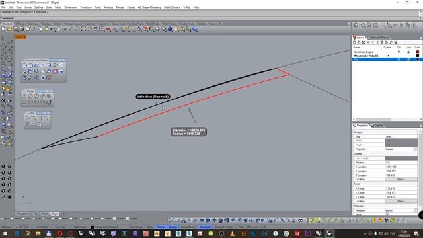Toggle the Knot osnap checkbox

pyautogui.click(x=92, y=219)
